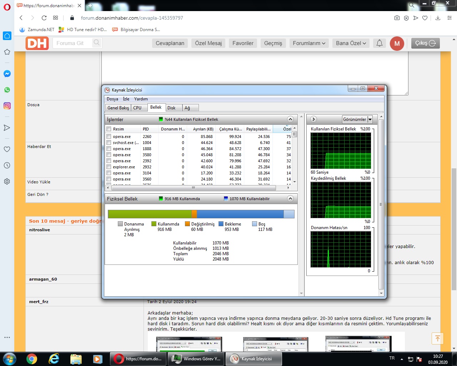The image size is (457, 366).
Task: Open the İzle menu
Action: coord(126,99)
